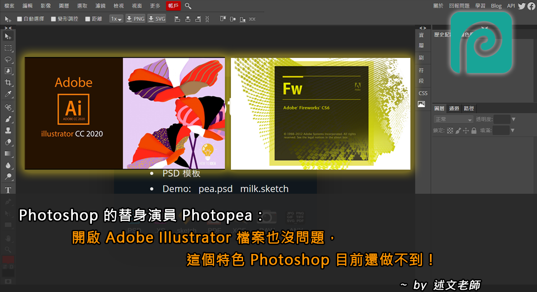This screenshot has height=292, width=537.
Task: Select the Rectangular Marquee selection tool
Action: point(8,48)
